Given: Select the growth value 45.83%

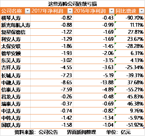Looking at the screenshot, I should (x=135, y=96).
